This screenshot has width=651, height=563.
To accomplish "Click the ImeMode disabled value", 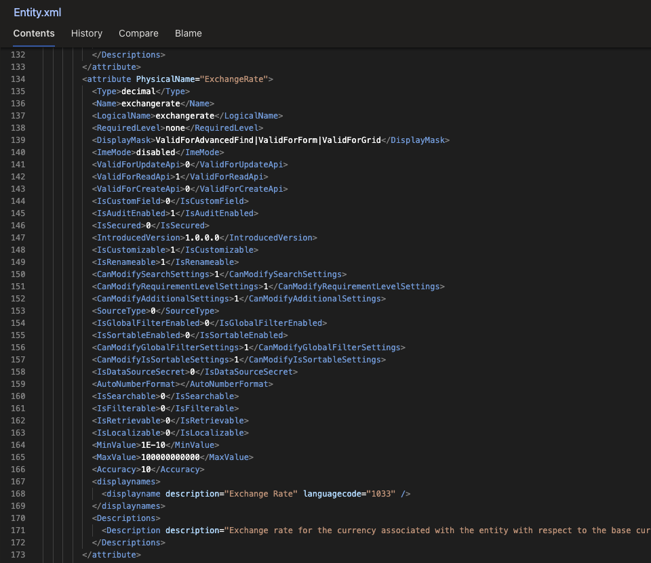I will point(156,152).
